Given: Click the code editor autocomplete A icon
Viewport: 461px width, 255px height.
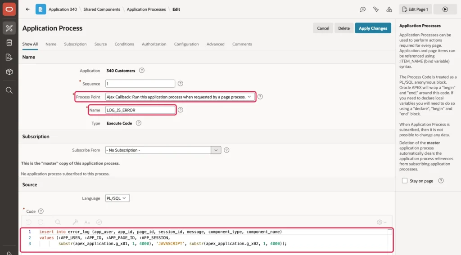Looking at the screenshot, I should pyautogui.click(x=87, y=222).
